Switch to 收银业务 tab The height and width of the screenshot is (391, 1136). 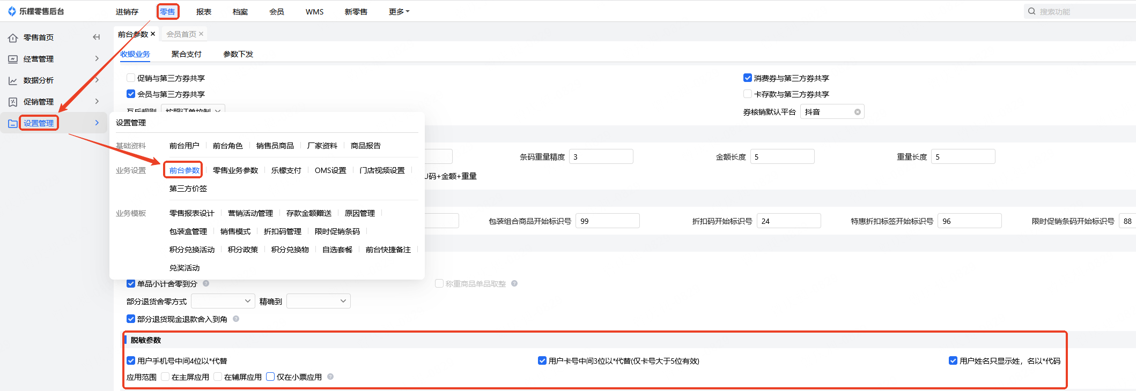click(135, 54)
